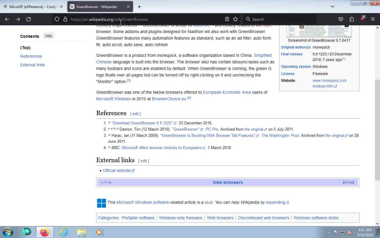Expand Web browsers navbox with show
This screenshot has height=238, width=380.
(x=349, y=182)
